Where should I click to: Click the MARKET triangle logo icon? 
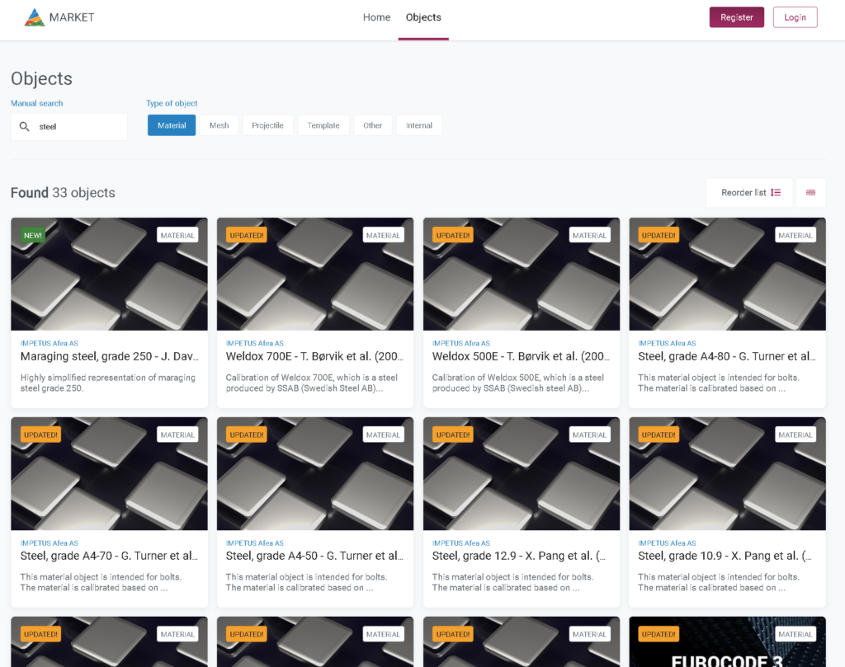pyautogui.click(x=35, y=17)
